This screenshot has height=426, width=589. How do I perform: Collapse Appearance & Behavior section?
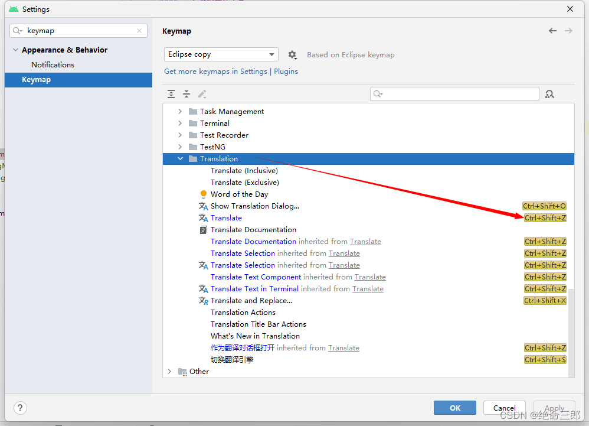coord(15,50)
